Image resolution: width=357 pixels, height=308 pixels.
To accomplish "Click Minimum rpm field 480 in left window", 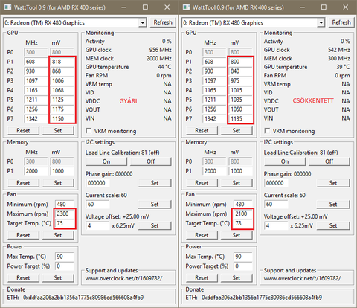I will tap(65, 204).
